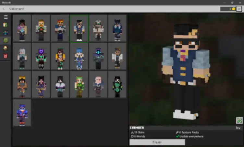Image resolution: width=244 pixels, height=147 pixels.
Task: Select the purple and gold robed skin
Action: (41, 85)
